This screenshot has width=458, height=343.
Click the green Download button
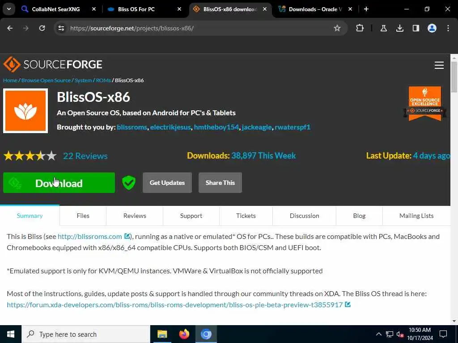59,183
